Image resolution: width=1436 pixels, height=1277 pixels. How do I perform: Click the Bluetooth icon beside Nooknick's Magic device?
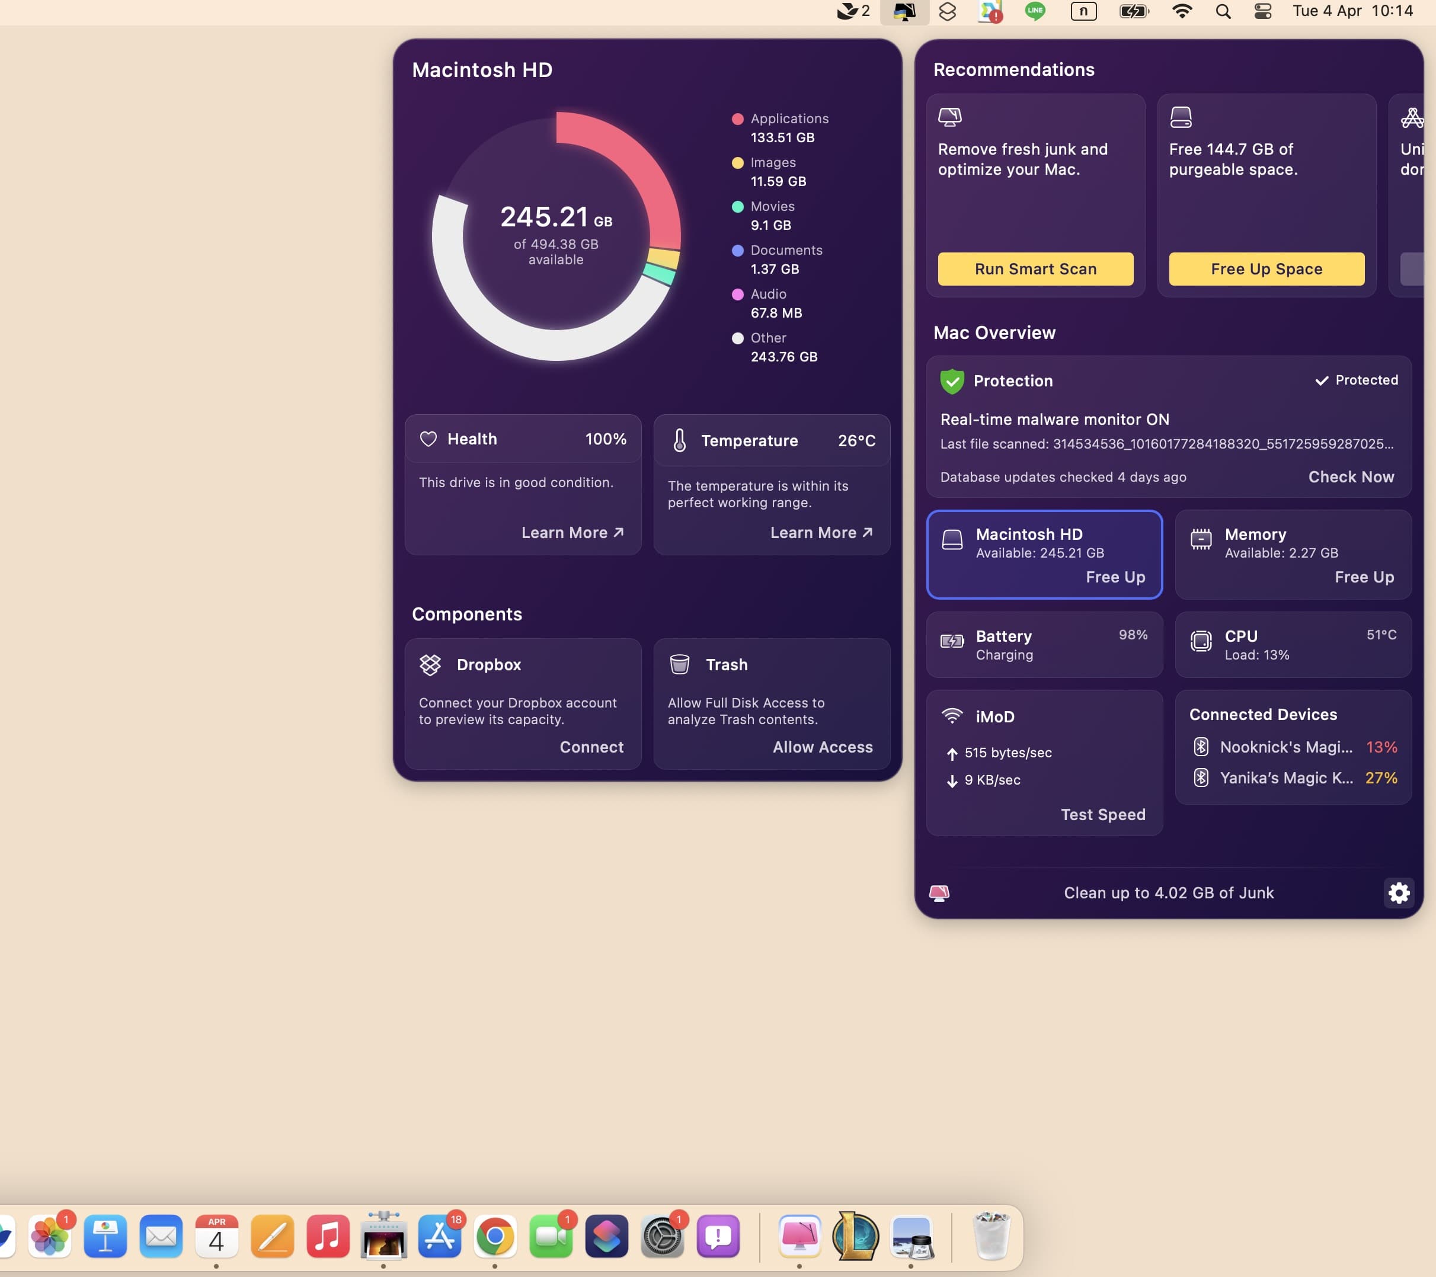point(1201,747)
